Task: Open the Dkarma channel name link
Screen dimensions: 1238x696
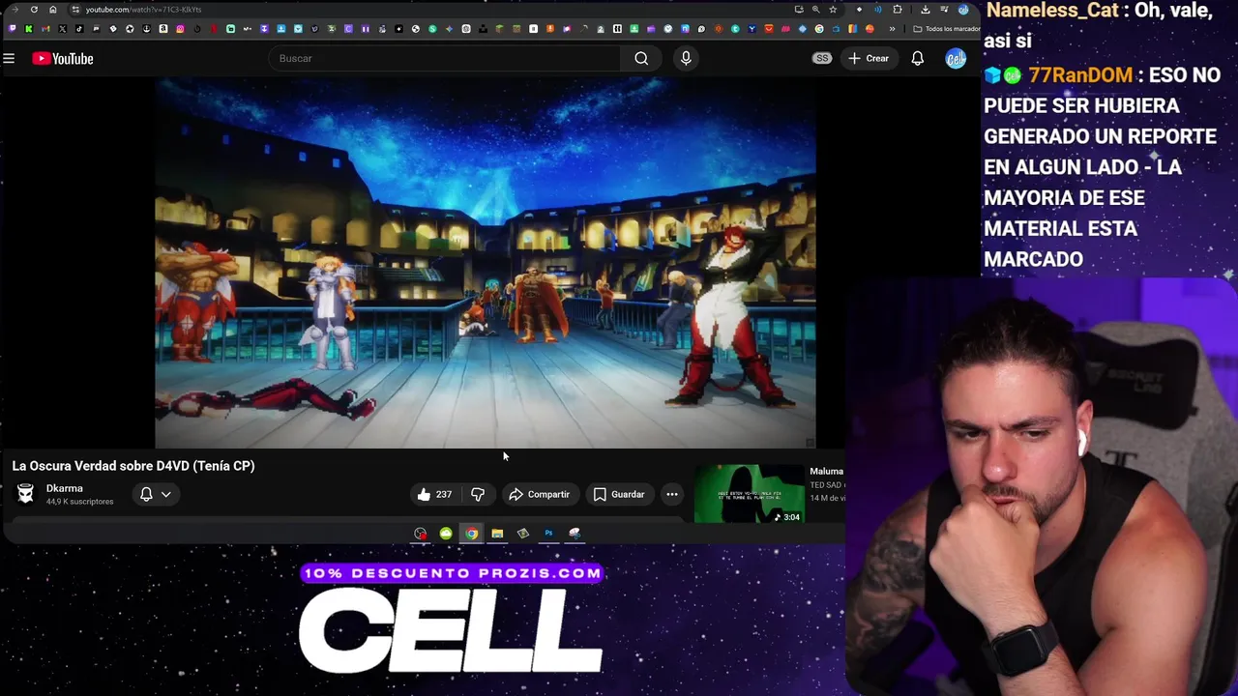Action: (65, 488)
